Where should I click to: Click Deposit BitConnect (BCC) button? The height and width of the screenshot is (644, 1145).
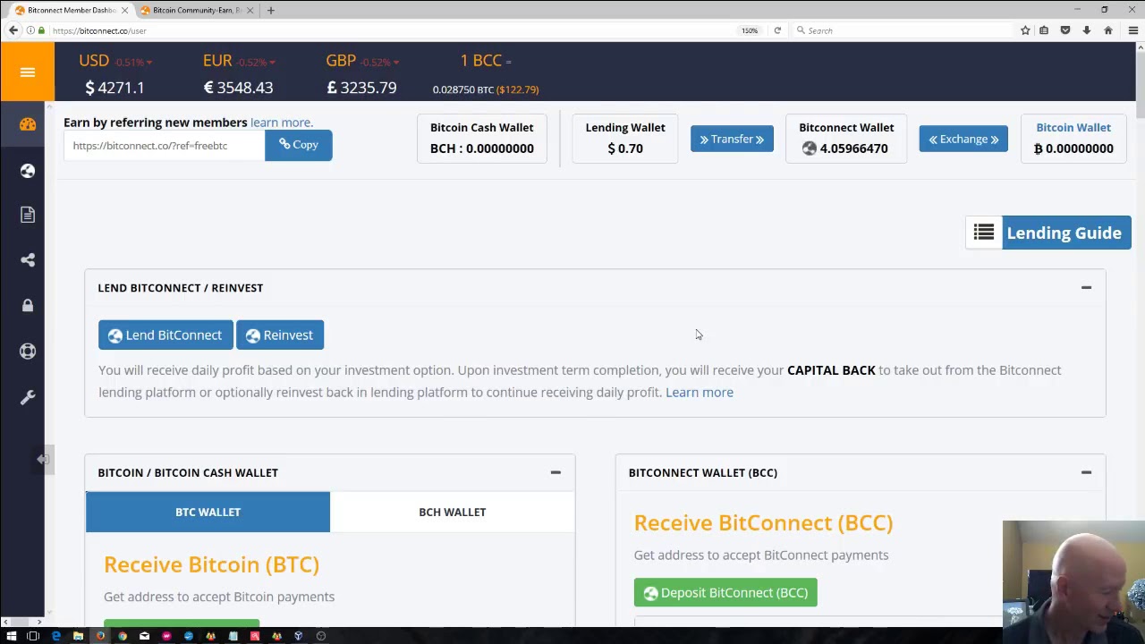pyautogui.click(x=725, y=592)
